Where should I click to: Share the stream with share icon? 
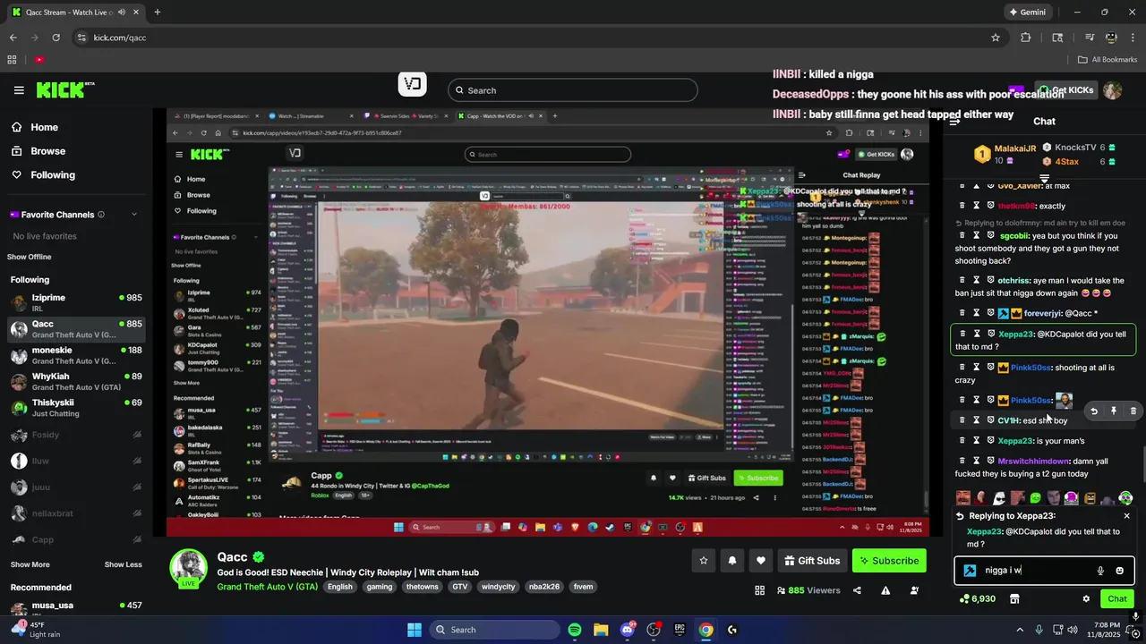pyautogui.click(x=857, y=590)
